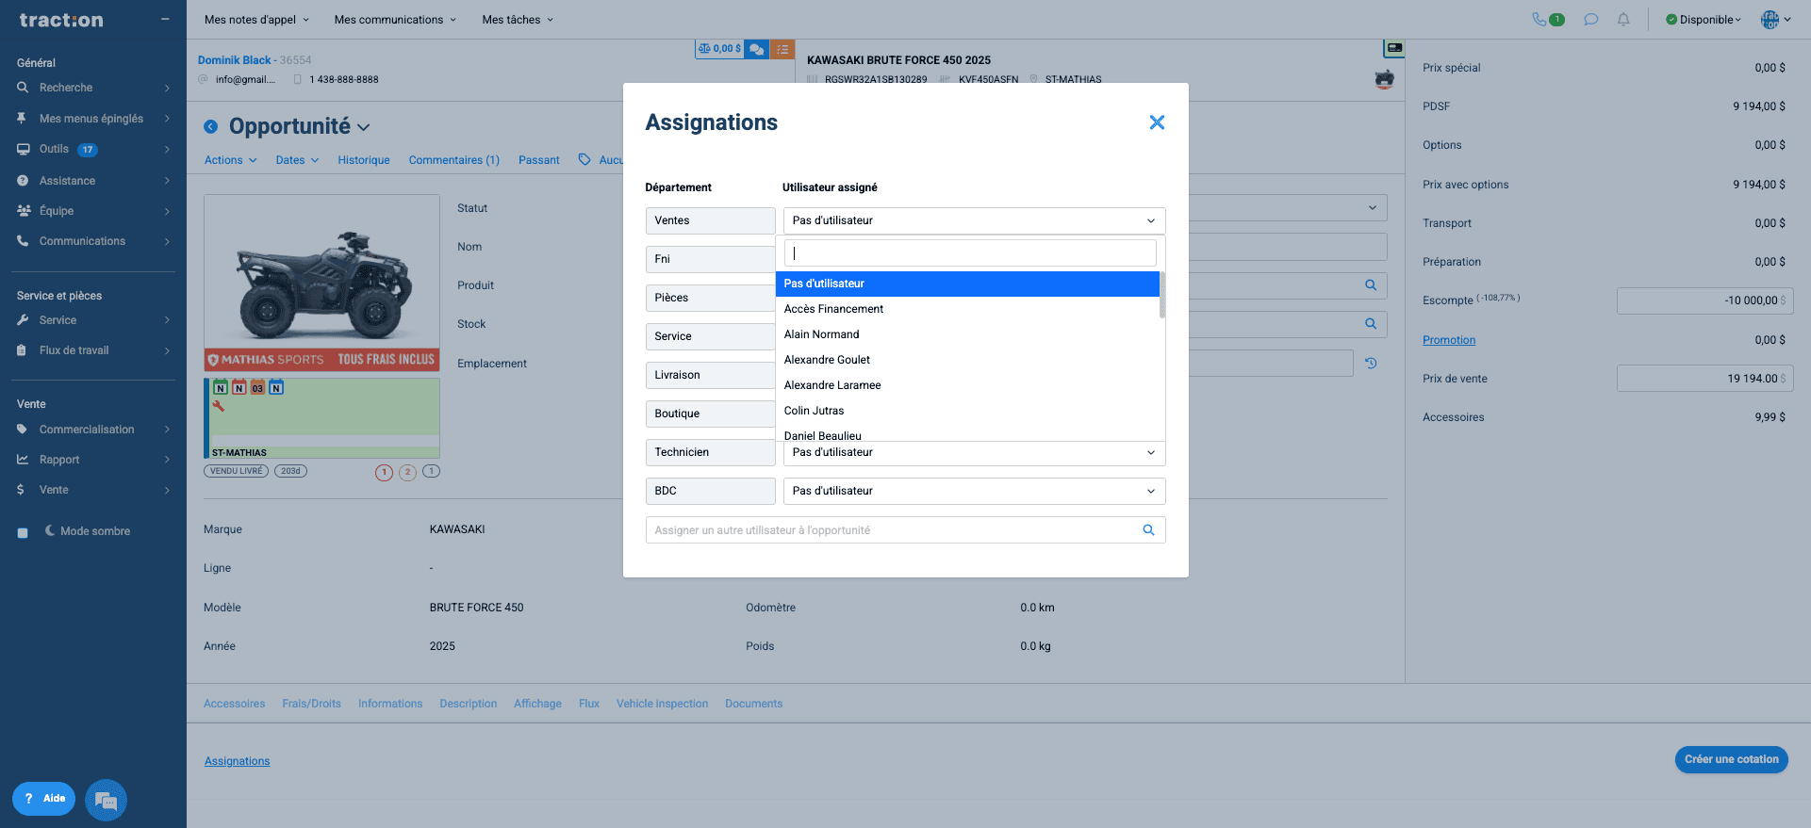
Task: Choose Colin Jutras from the user list
Action: pos(967,411)
